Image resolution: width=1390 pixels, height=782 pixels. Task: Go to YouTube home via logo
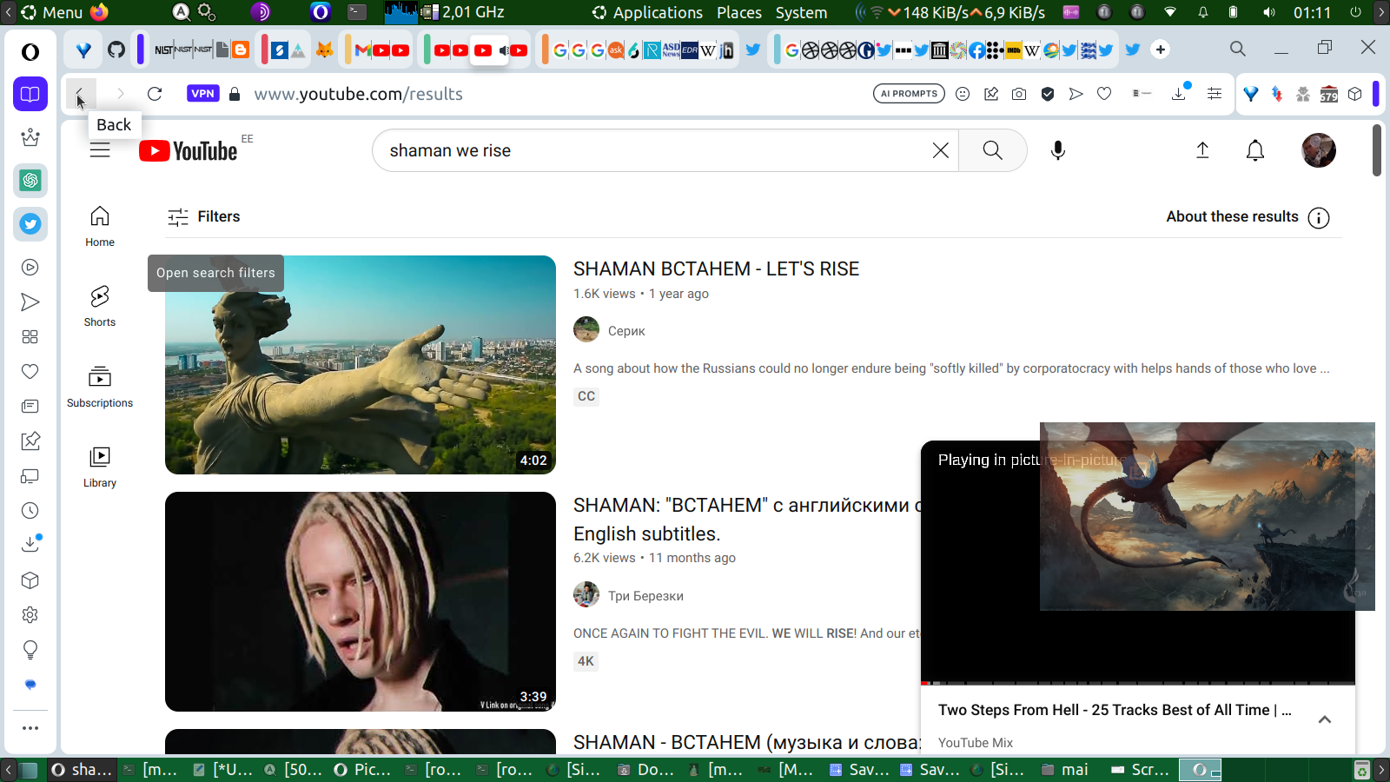tap(189, 151)
